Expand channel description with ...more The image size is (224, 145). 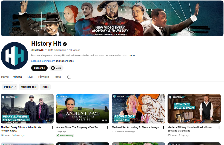point(131,56)
